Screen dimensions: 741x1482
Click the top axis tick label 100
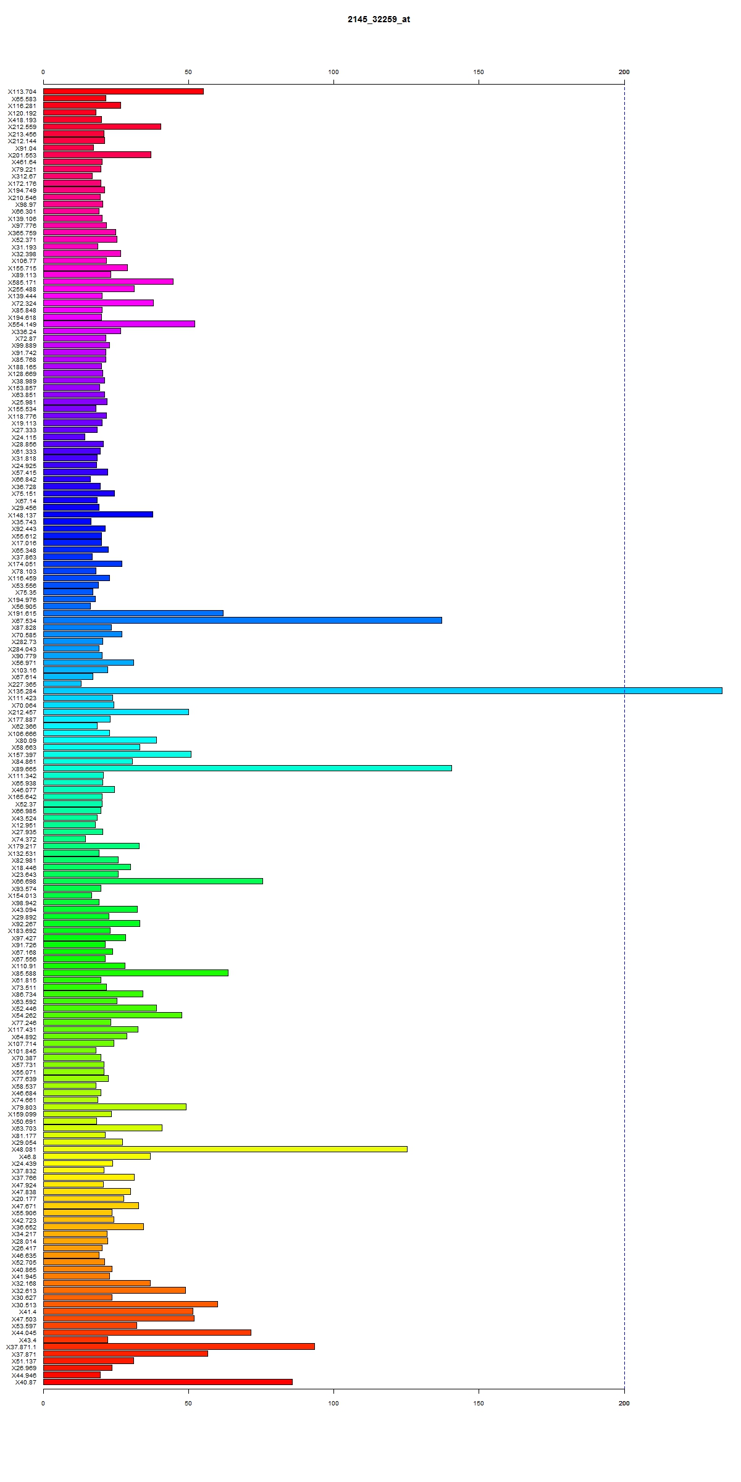(x=333, y=72)
